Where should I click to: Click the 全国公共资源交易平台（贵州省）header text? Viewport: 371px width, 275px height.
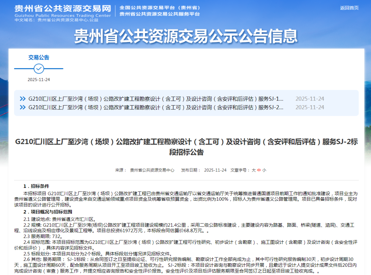tap(160, 8)
